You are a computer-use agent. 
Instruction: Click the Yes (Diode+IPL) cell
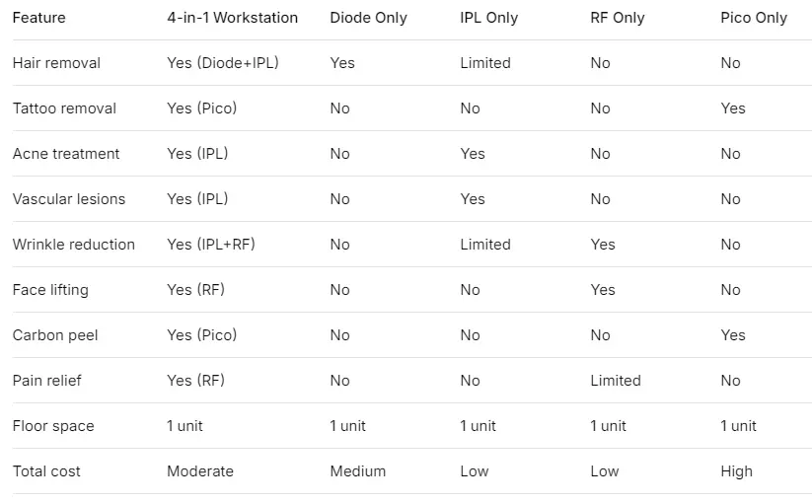coord(223,63)
